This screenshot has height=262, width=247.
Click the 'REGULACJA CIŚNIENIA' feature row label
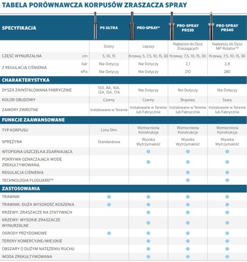[x=23, y=172]
